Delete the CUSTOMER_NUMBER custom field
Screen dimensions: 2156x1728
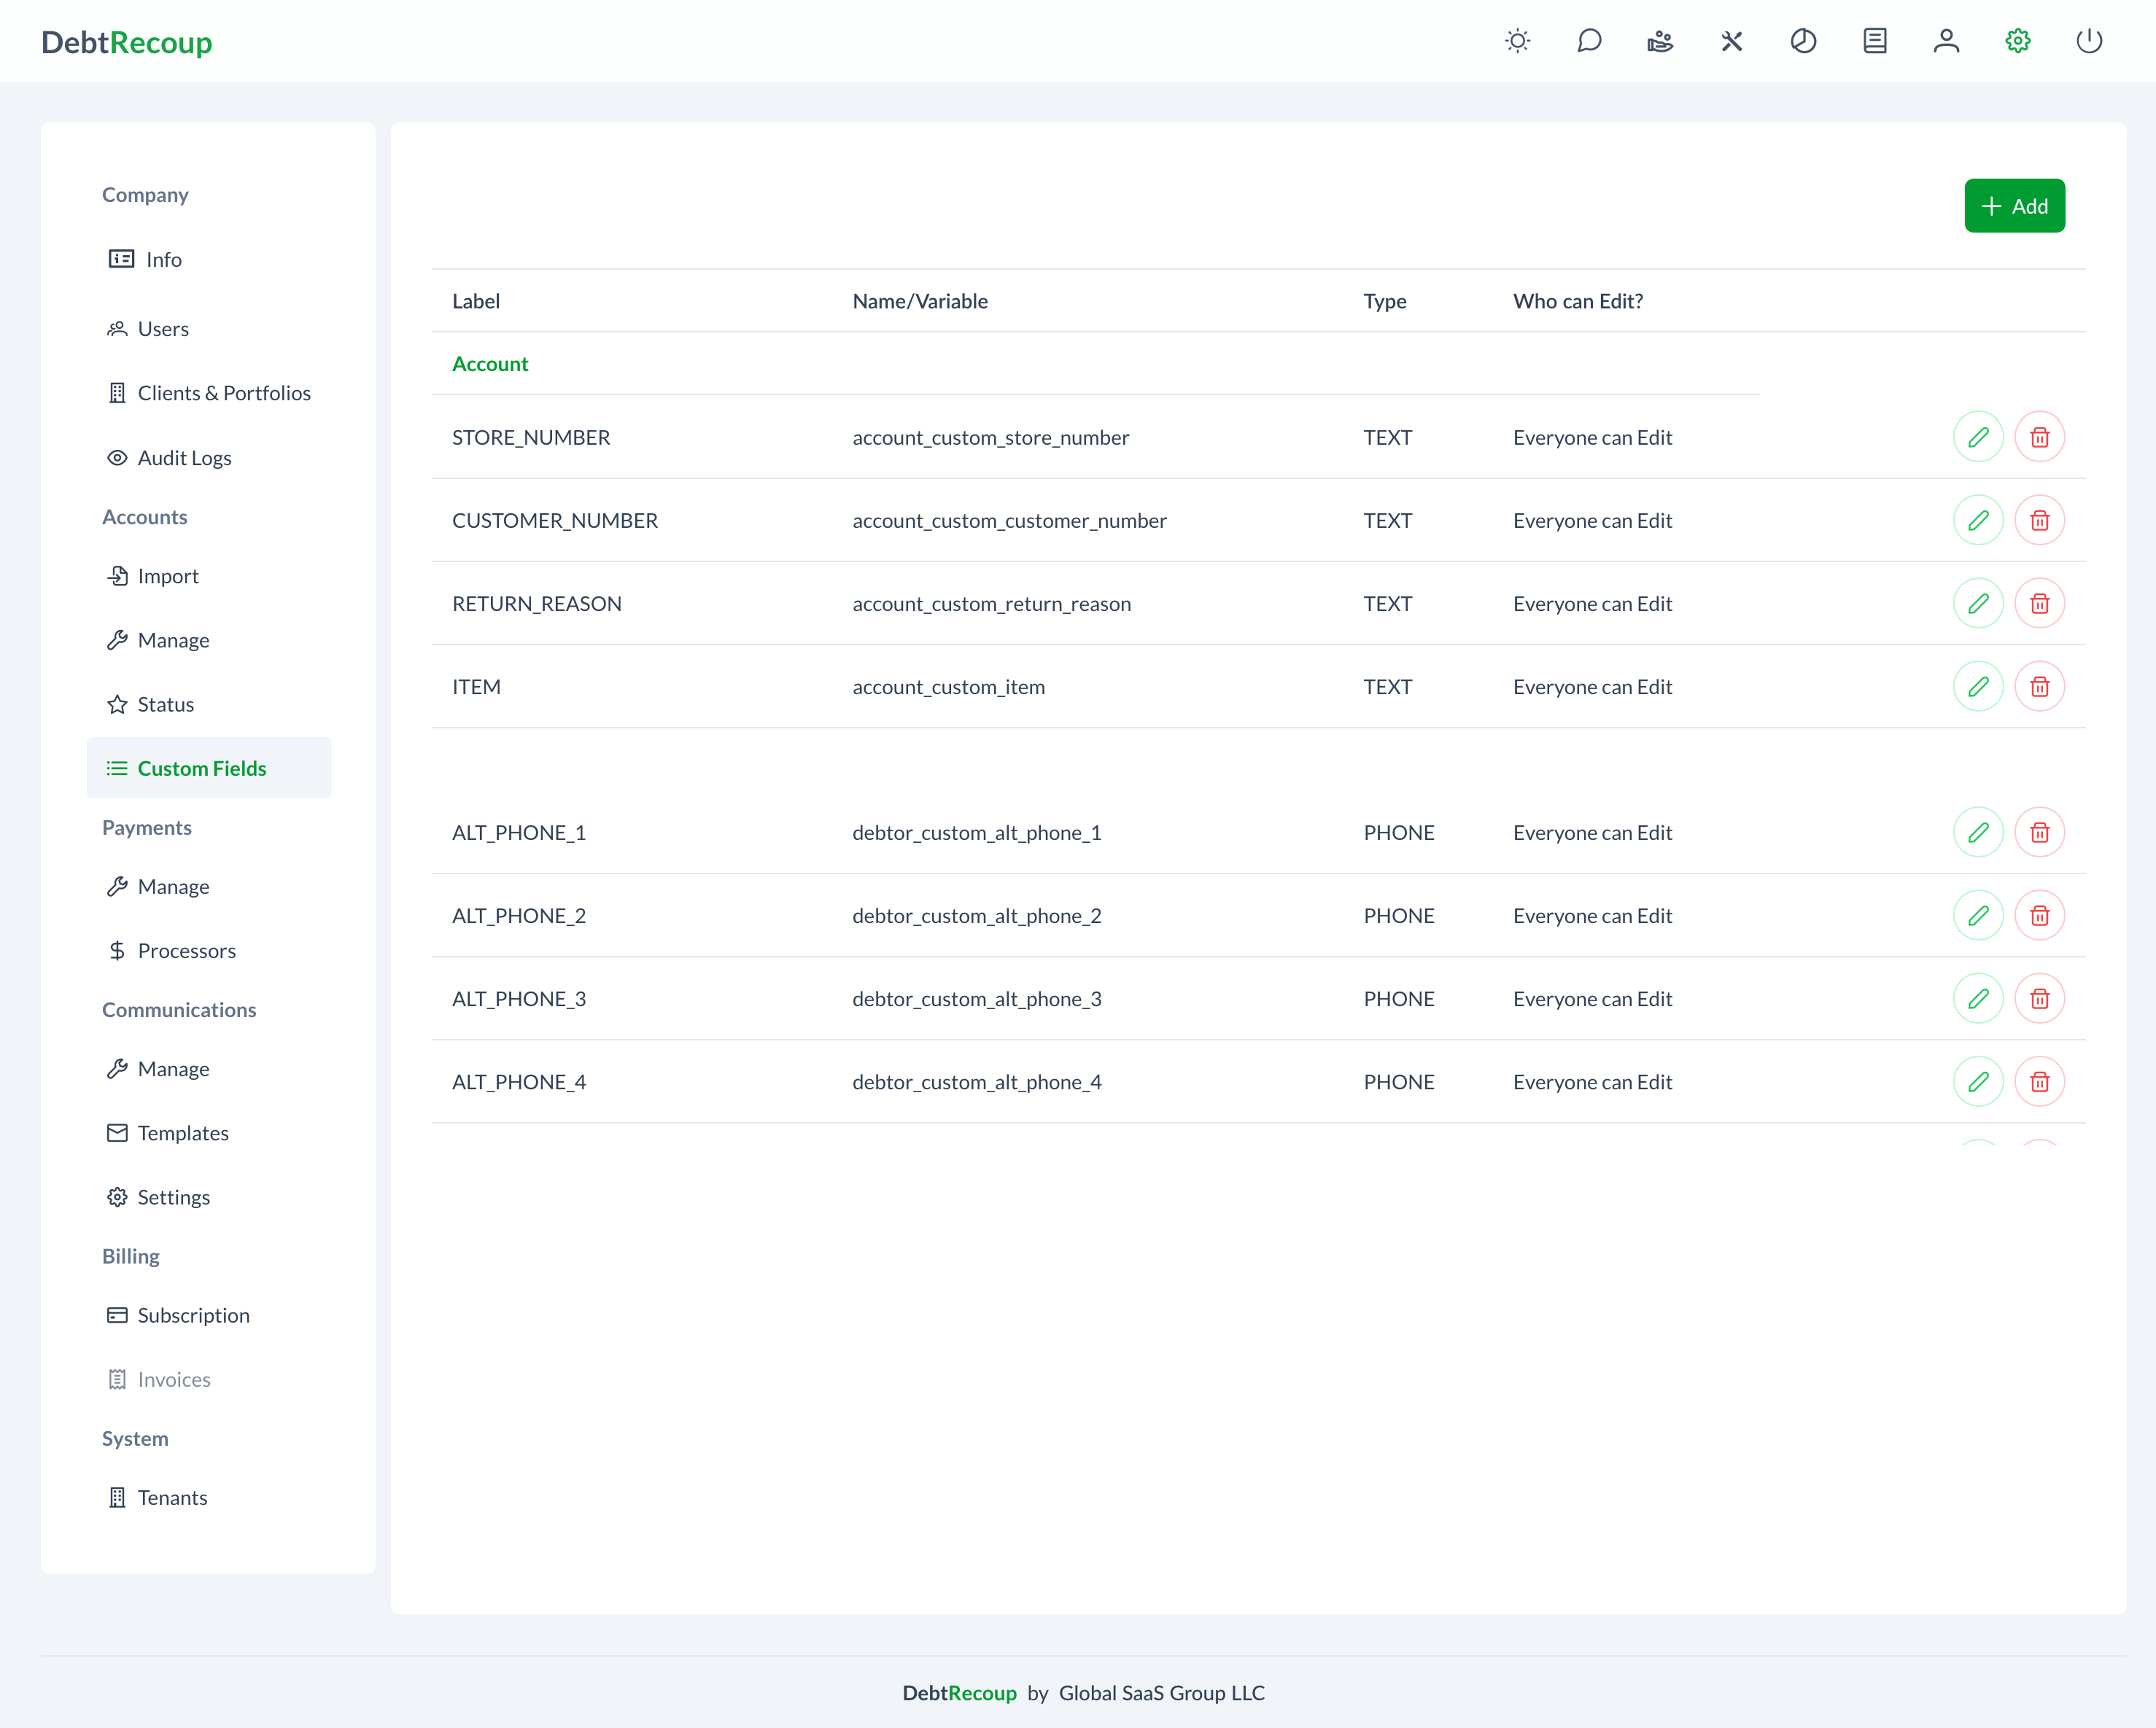click(2039, 520)
